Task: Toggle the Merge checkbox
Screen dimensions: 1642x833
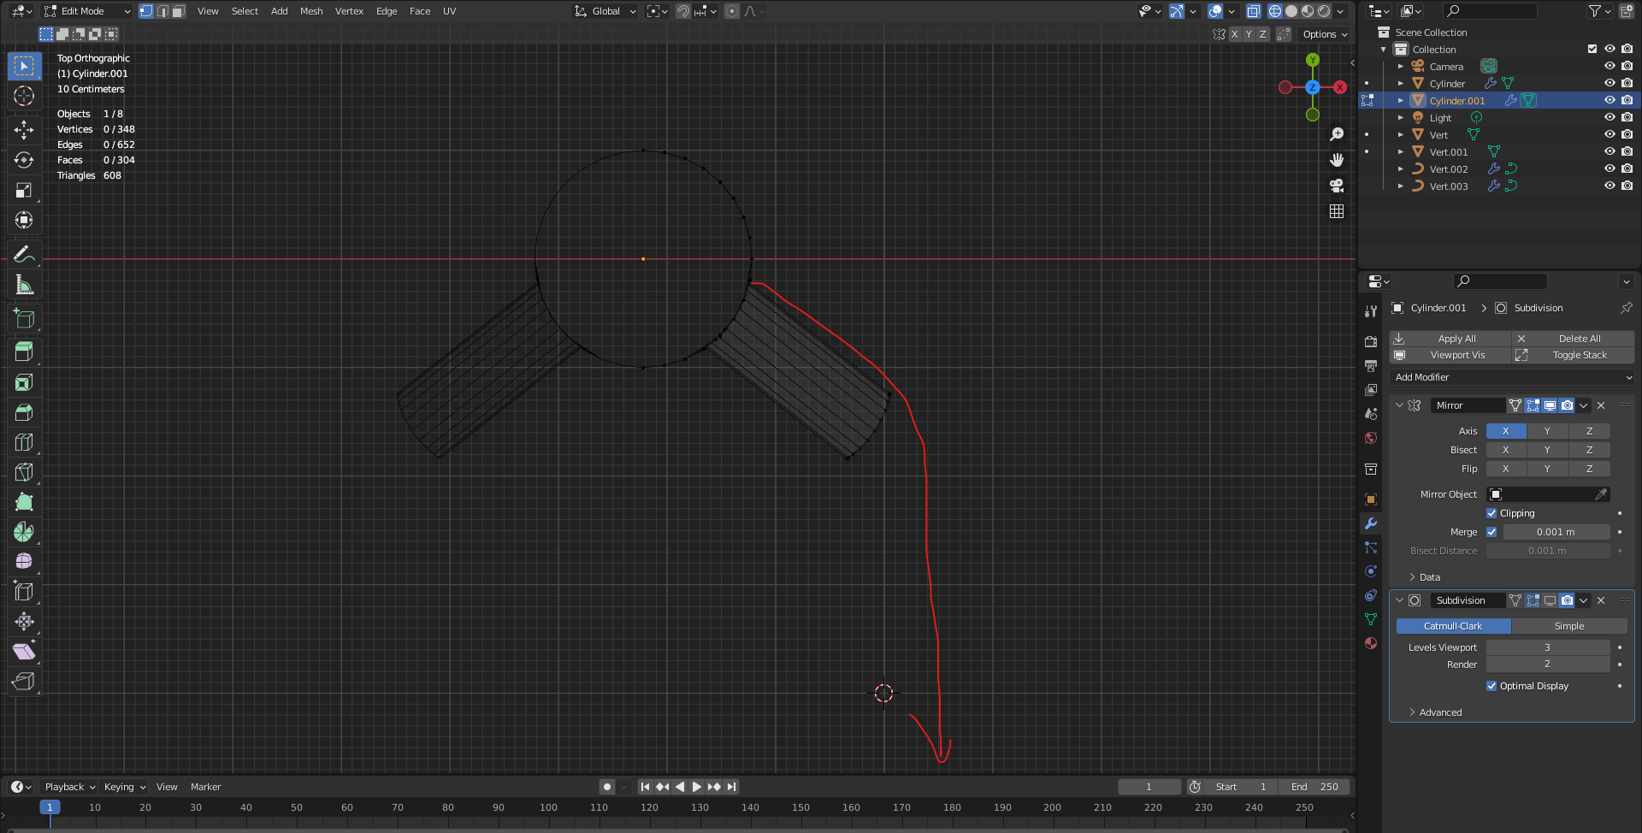Action: (1491, 532)
